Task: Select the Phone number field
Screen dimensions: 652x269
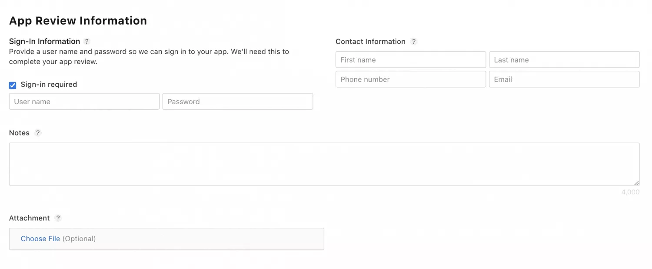Action: (411, 79)
